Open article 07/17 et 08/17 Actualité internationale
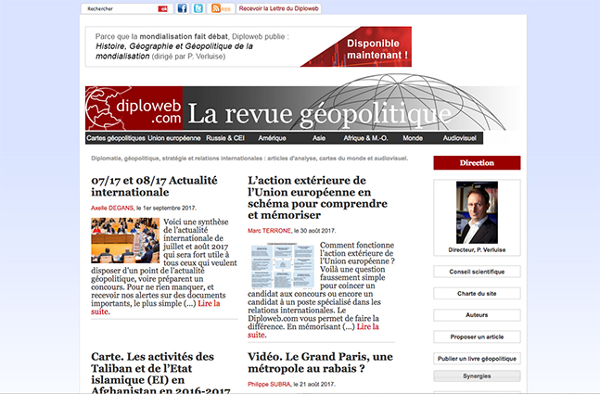 [x=154, y=186]
